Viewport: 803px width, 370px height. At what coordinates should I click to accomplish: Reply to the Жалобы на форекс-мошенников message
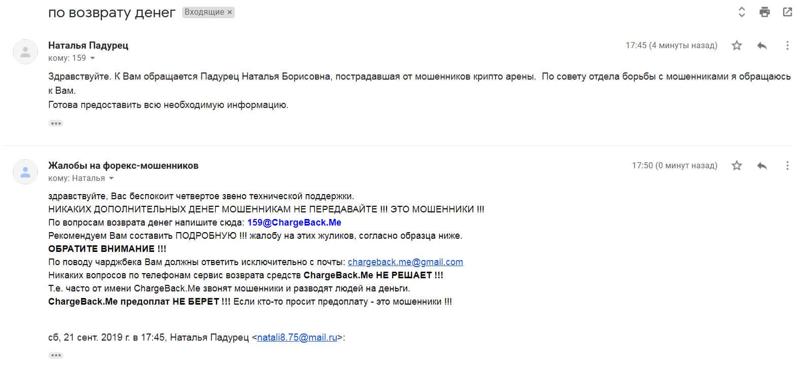coord(762,166)
